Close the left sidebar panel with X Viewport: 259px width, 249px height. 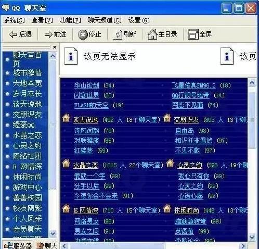pos(55,47)
